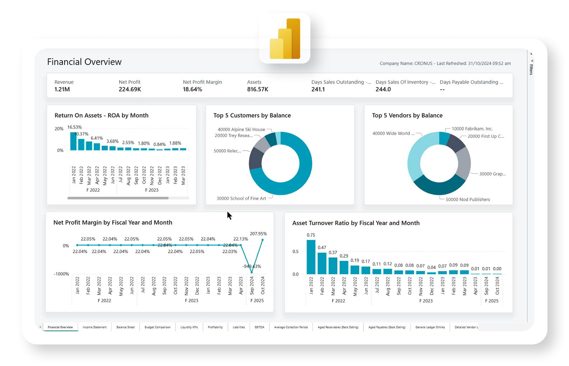
Task: Expand the Filters pane chevron
Action: [531, 54]
